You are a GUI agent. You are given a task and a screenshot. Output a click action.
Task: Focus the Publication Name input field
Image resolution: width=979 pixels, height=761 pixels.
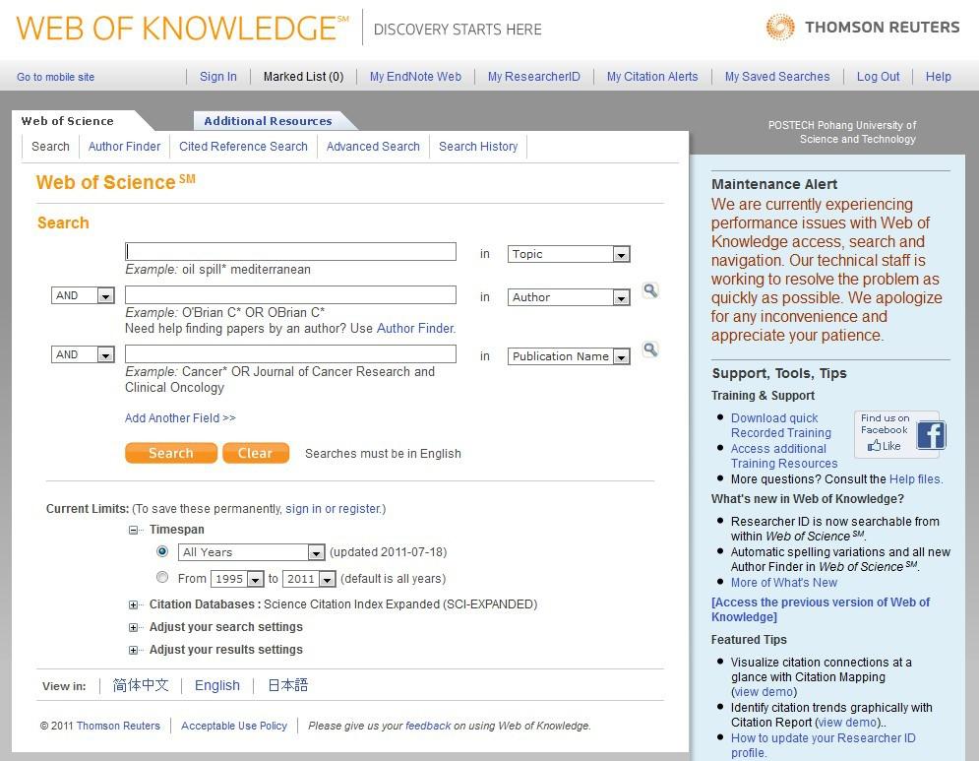pos(290,353)
